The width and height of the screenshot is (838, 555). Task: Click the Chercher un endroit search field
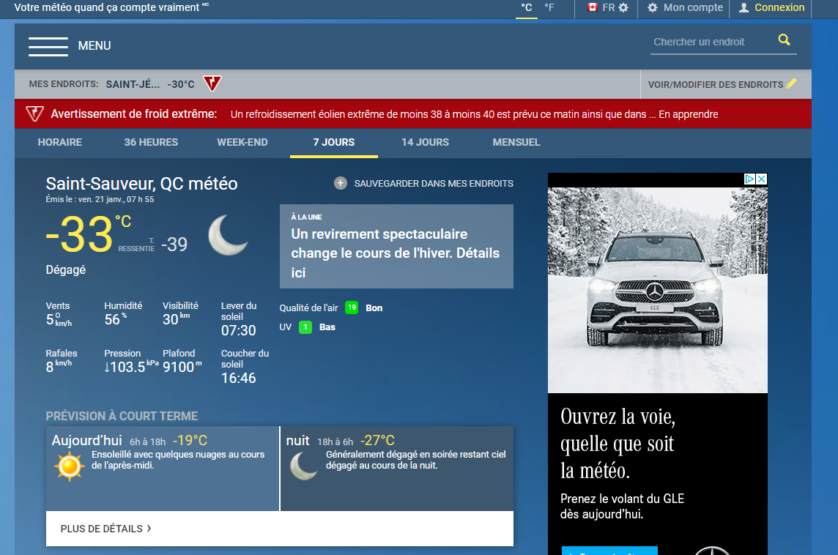tap(713, 42)
